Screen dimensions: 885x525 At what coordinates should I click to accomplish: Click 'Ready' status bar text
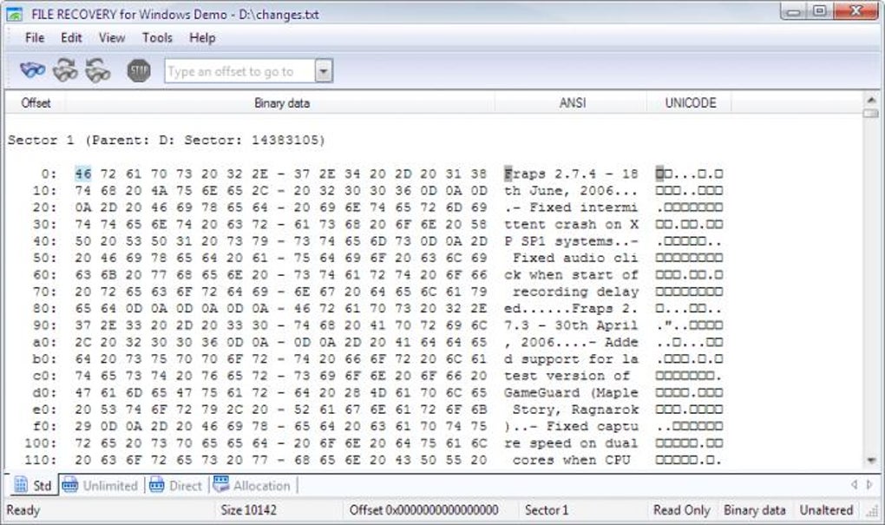point(23,510)
